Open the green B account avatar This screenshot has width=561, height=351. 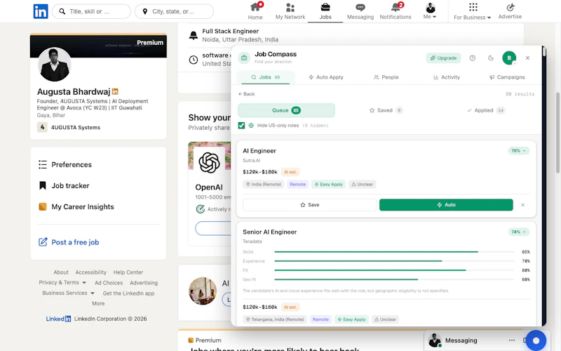(509, 58)
